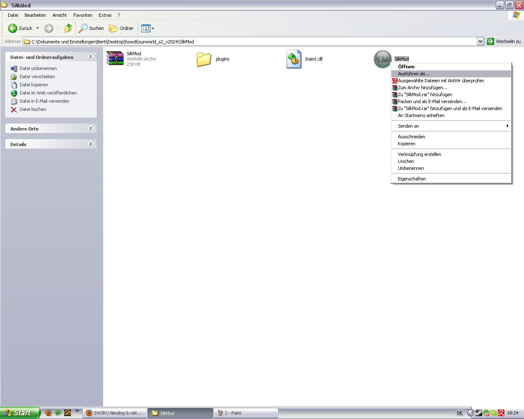The height and width of the screenshot is (419, 524).
Task: Click the Suchen search toolbar button
Action: click(91, 28)
